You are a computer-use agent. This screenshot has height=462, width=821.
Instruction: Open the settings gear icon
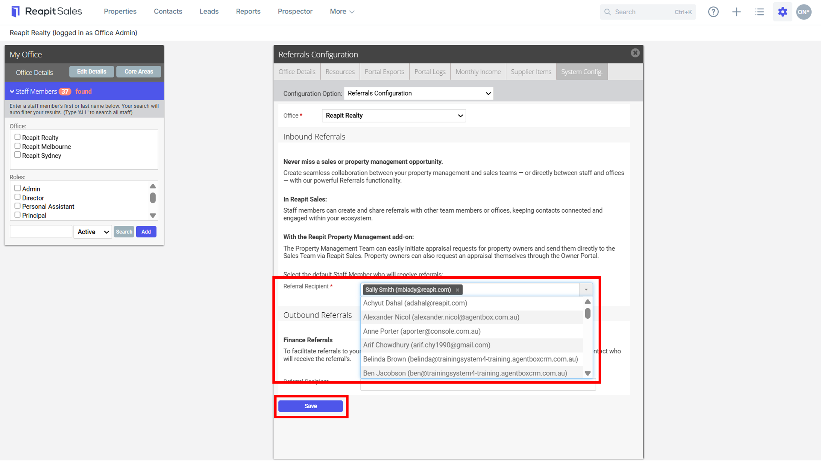click(783, 12)
